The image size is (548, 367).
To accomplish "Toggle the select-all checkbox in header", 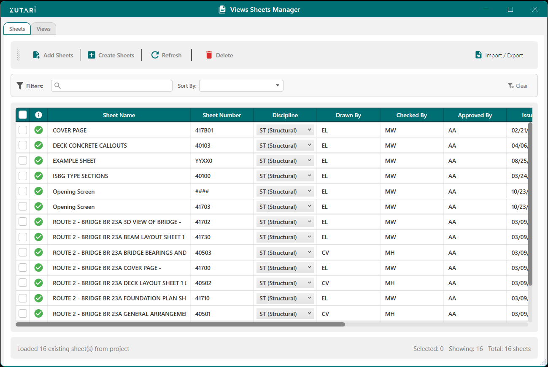I will 23,115.
